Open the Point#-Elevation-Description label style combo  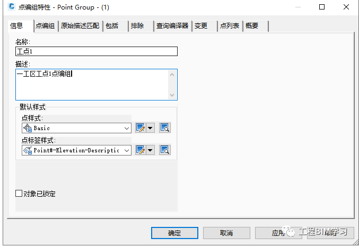(76, 150)
